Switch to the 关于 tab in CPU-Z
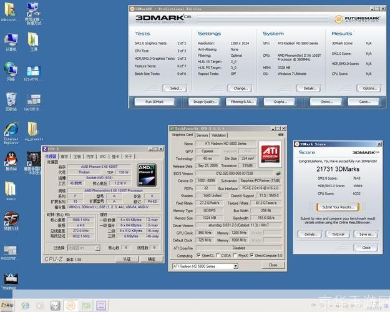This screenshot has height=312, width=390. [129, 157]
